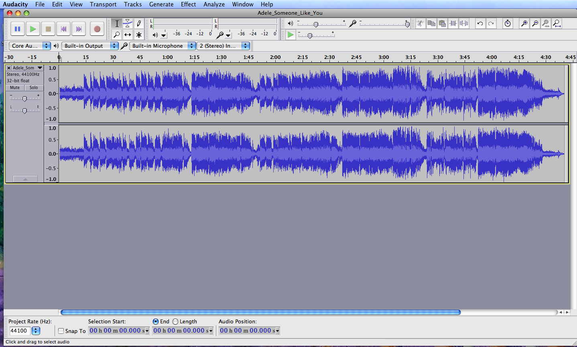Click the Paste clipboard icon
The width and height of the screenshot is (577, 347).
coord(442,24)
